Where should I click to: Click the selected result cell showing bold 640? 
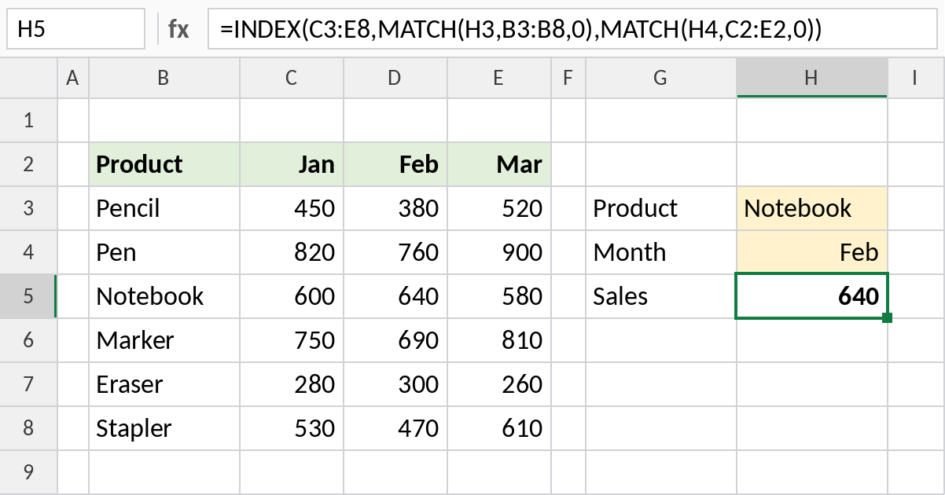812,296
